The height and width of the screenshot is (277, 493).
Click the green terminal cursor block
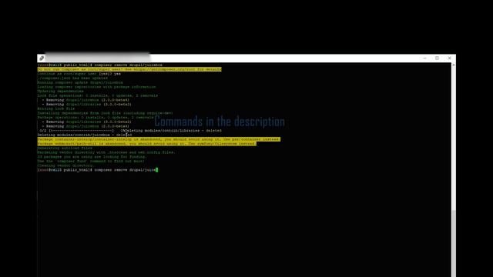click(156, 170)
